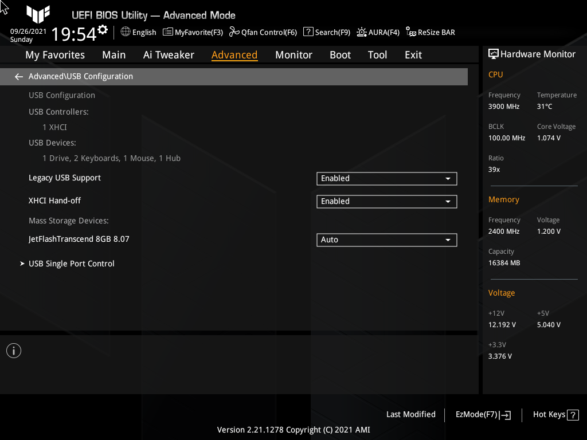View Last Modified changes
The width and height of the screenshot is (587, 440).
pyautogui.click(x=410, y=414)
